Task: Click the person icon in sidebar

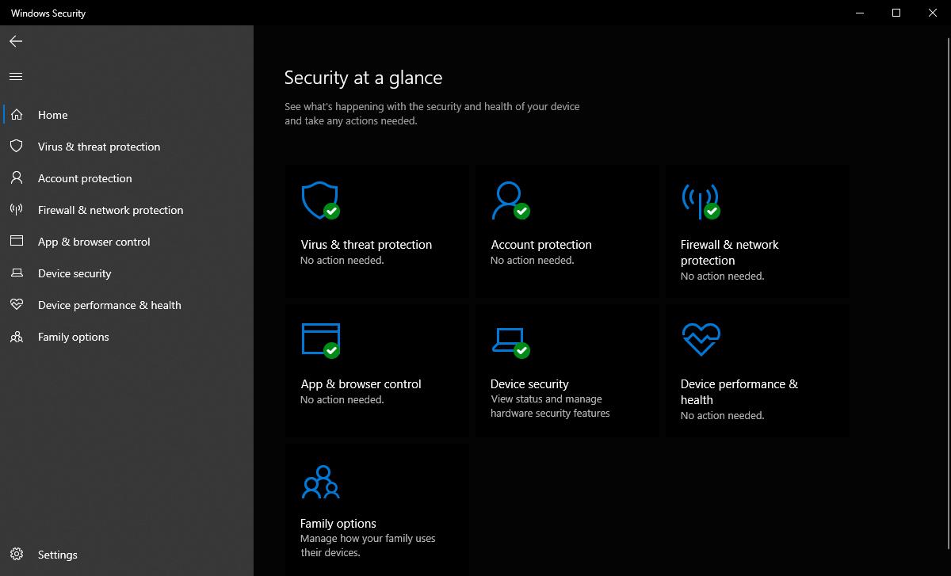Action: pos(17,178)
